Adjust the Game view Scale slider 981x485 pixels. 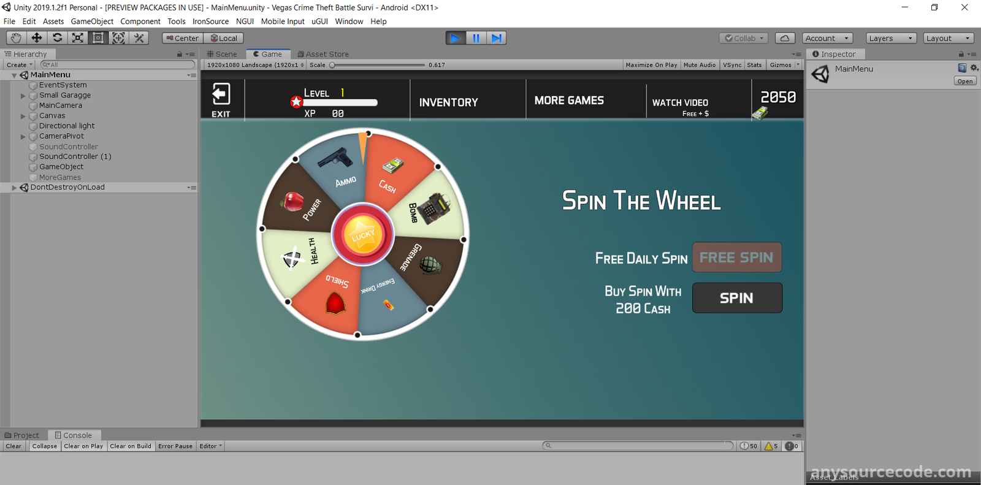pyautogui.click(x=333, y=65)
